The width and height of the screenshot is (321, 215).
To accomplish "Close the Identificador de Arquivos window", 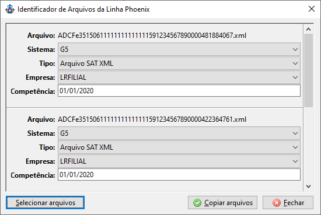I will 312,9.
